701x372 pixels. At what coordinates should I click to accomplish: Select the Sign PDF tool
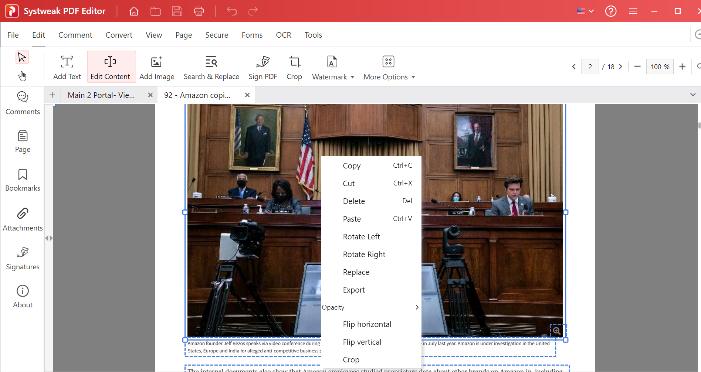click(263, 67)
